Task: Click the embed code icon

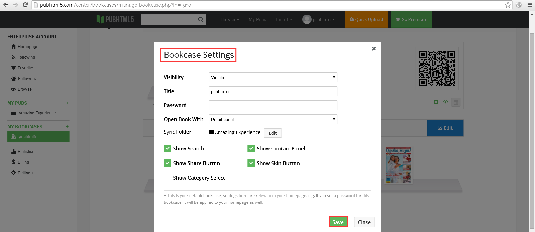Action: tap(445, 102)
